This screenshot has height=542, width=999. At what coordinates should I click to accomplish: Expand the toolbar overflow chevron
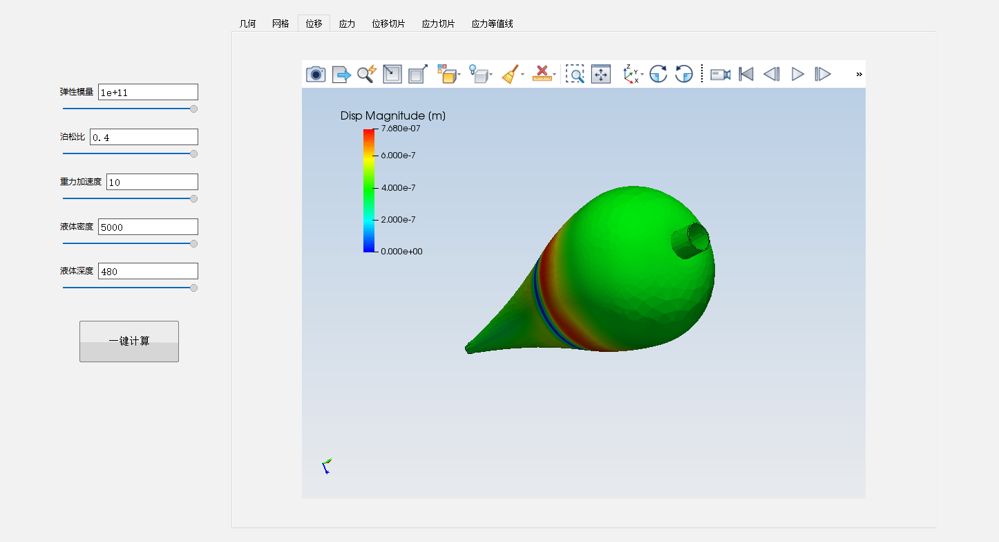[x=859, y=74]
